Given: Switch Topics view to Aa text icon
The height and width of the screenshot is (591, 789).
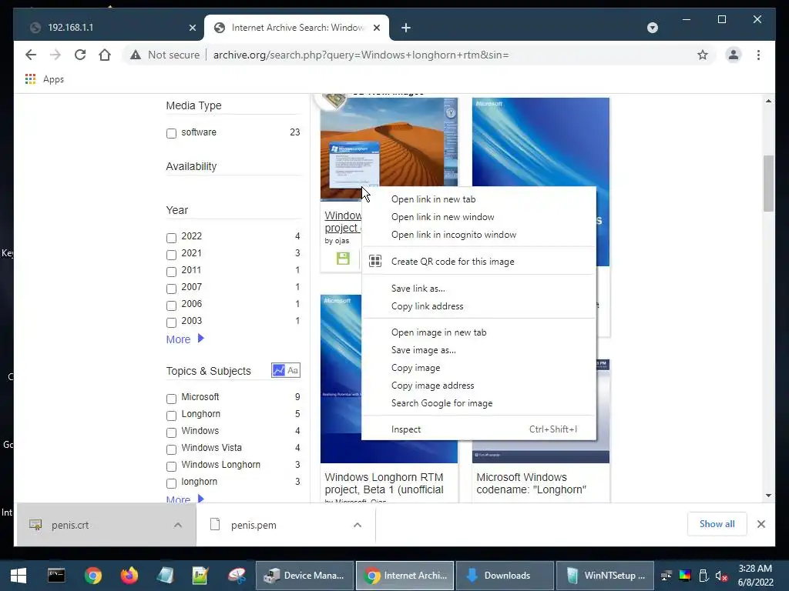Looking at the screenshot, I should tap(293, 370).
